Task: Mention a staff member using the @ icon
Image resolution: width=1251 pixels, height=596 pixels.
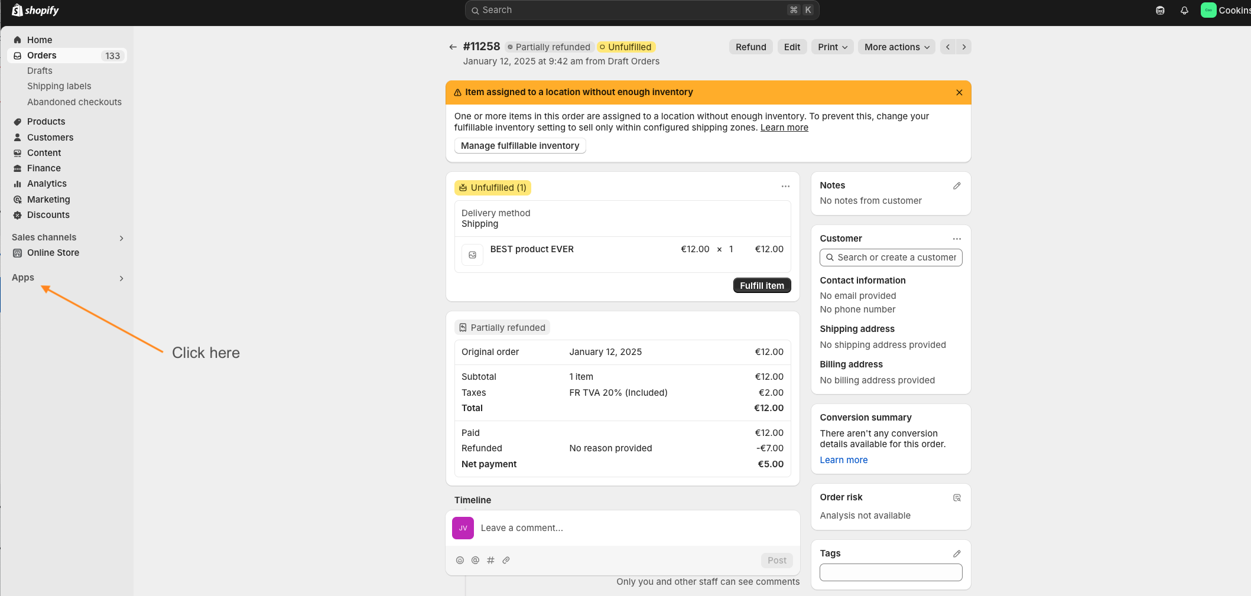Action: click(x=475, y=560)
